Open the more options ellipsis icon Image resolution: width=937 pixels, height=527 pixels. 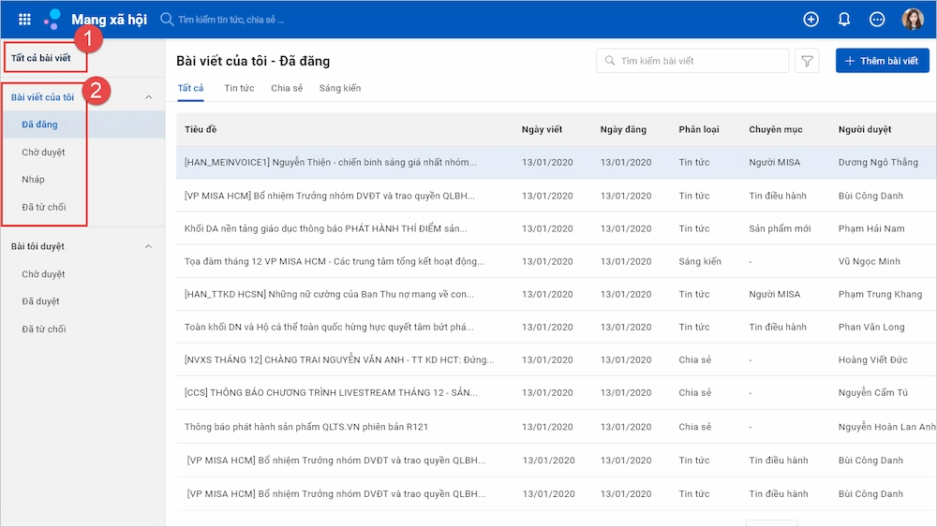click(877, 19)
